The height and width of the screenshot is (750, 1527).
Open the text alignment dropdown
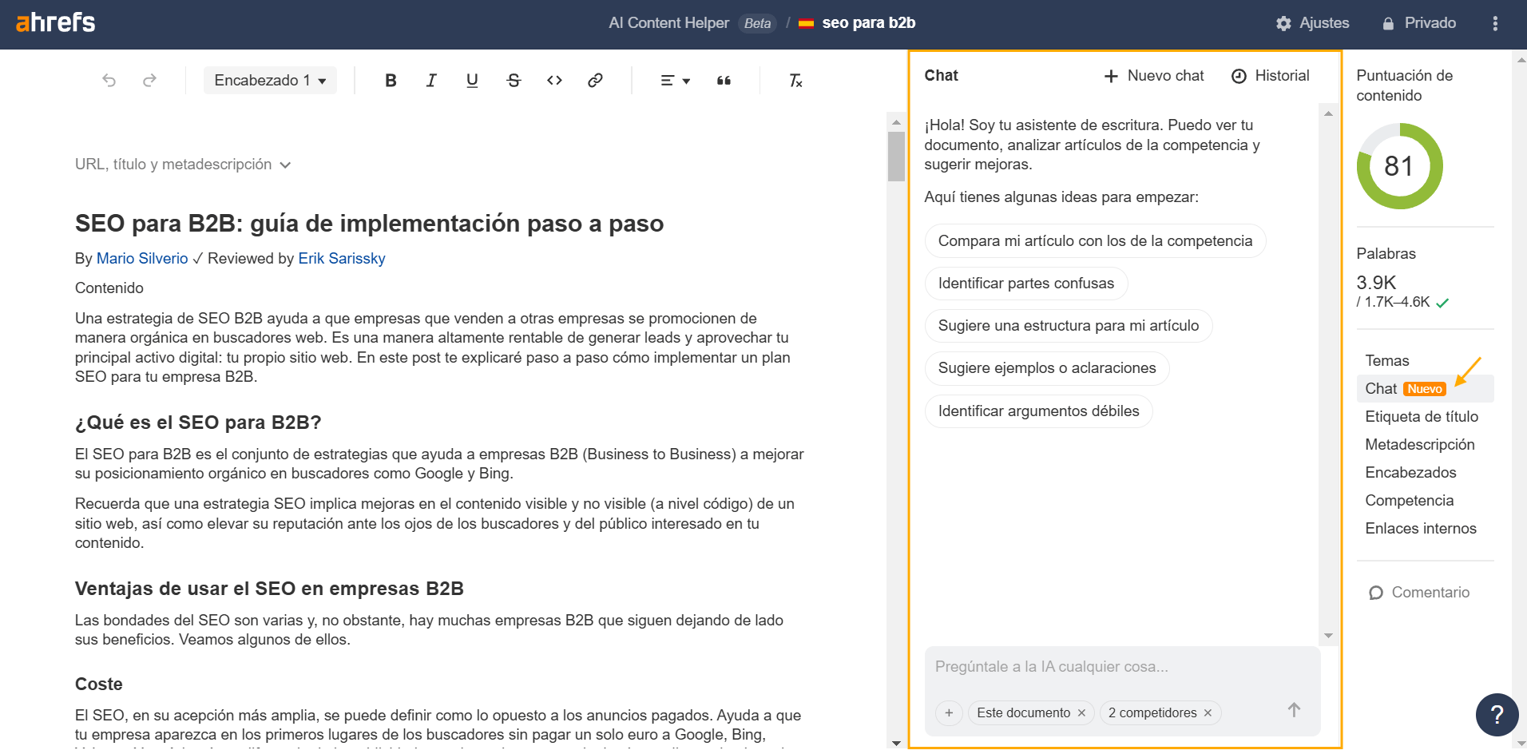[x=675, y=81]
